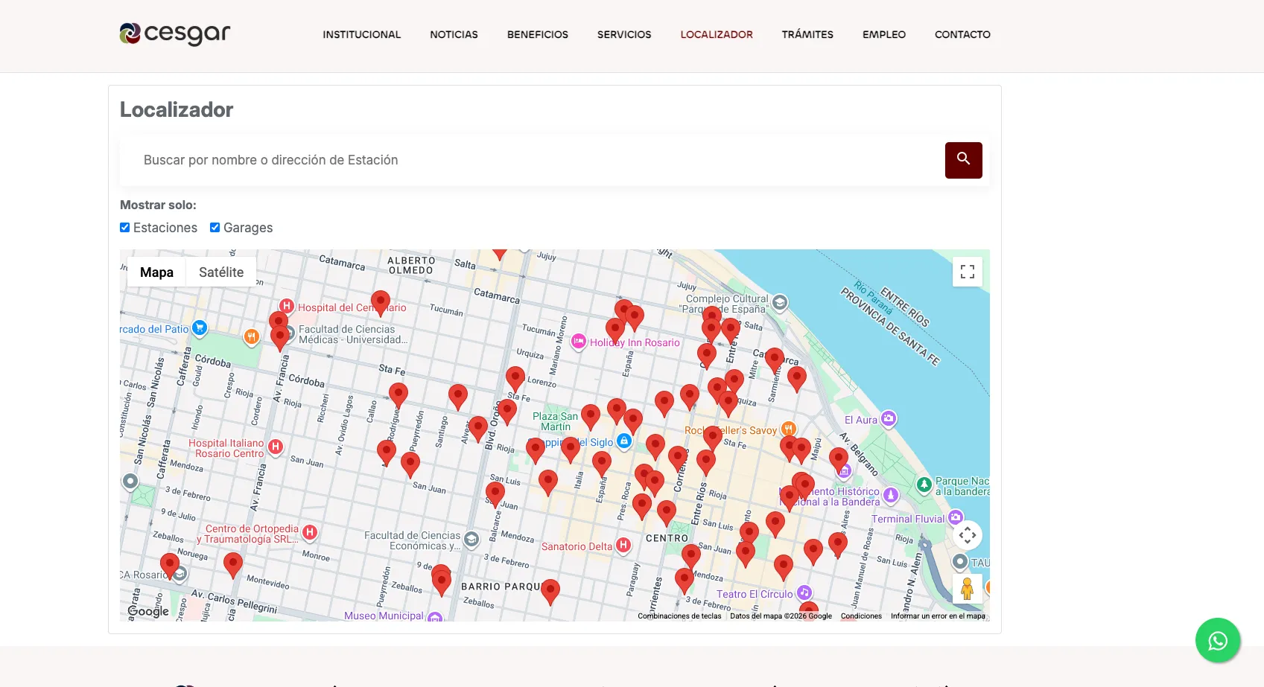The height and width of the screenshot is (687, 1264).
Task: Click Informar un error en el mapa
Action: pos(938,616)
